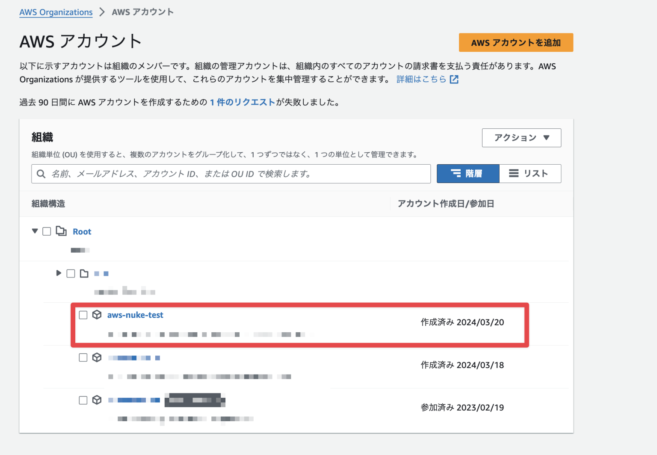Click inside the account search input field

(x=231, y=174)
